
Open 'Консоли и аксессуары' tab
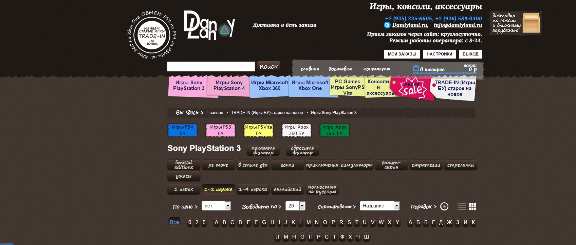tap(378, 87)
